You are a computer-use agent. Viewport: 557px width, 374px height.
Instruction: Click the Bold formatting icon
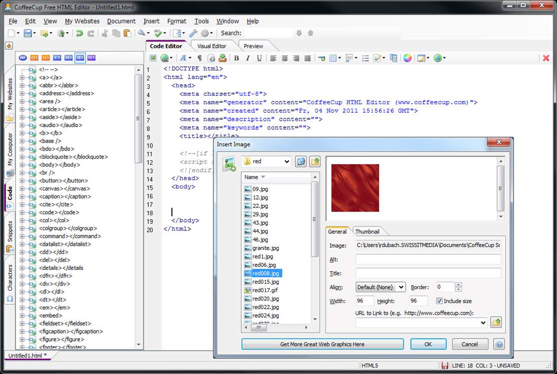point(236,58)
